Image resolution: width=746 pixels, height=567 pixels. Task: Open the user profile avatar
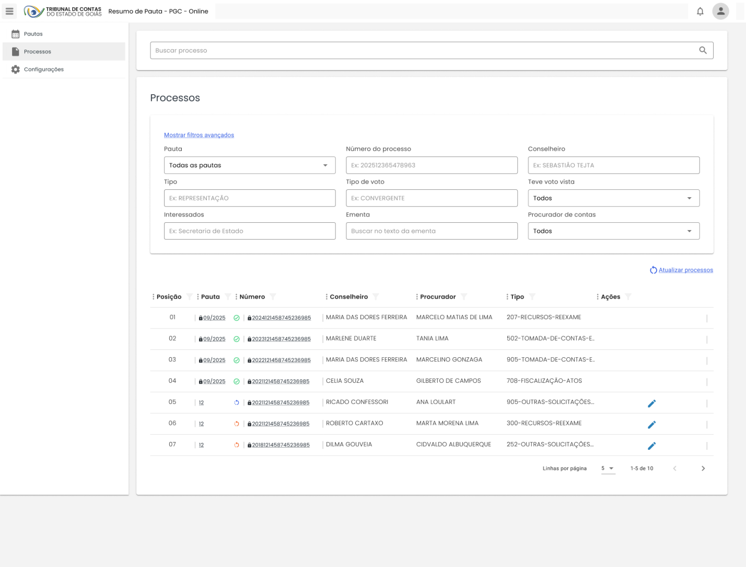[720, 11]
